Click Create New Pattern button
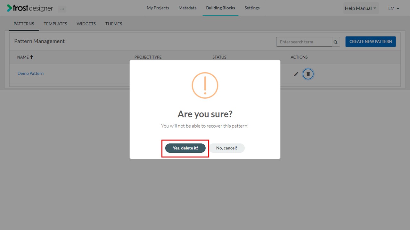Screen dimensions: 410x230 tap(371, 42)
